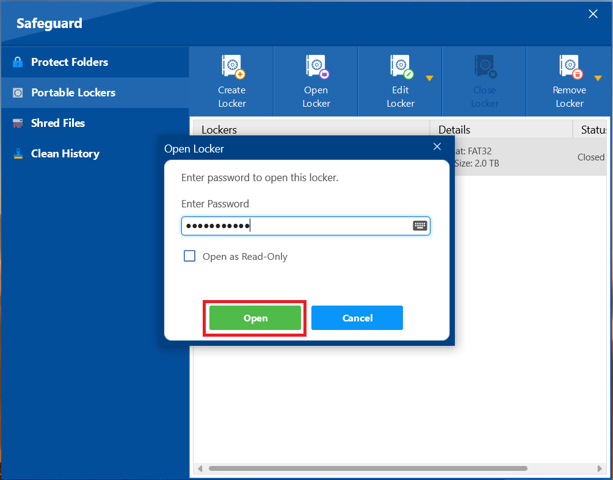Select the Portable Lockers section
Image resolution: width=613 pixels, height=480 pixels.
point(95,93)
